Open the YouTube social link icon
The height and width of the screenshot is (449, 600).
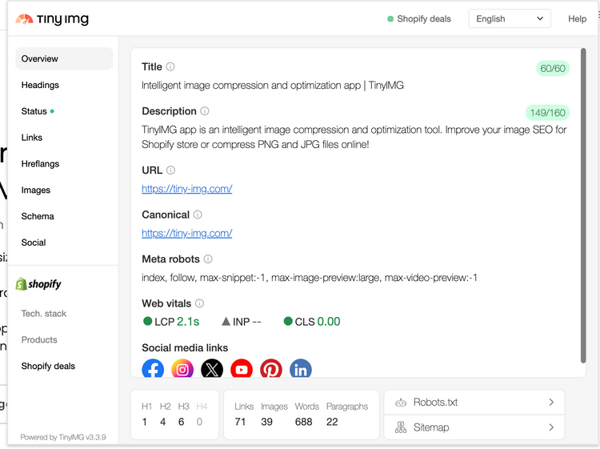tap(242, 368)
